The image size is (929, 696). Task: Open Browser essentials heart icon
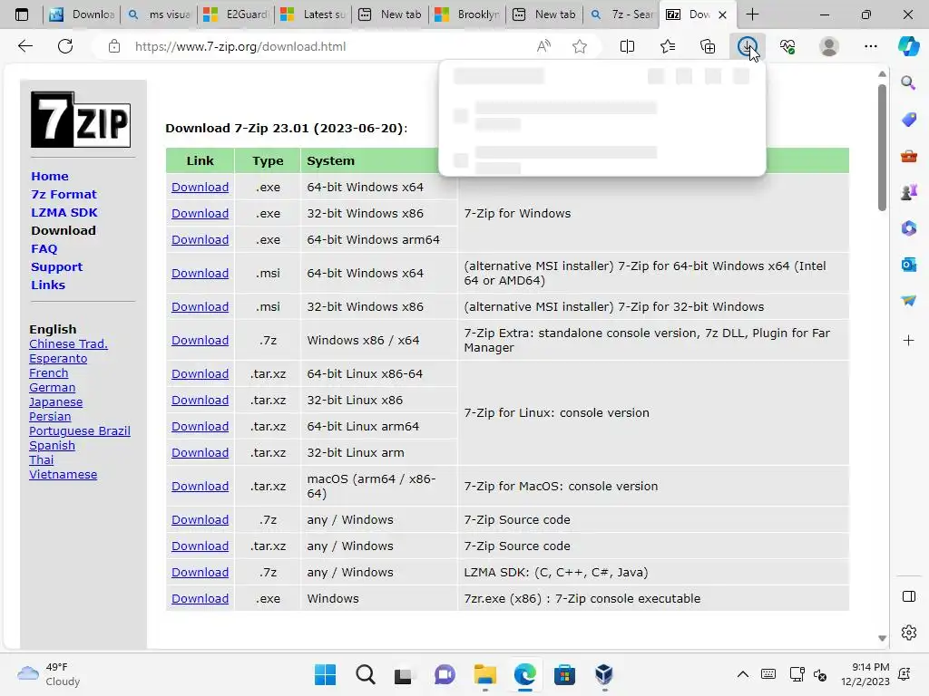pyautogui.click(x=787, y=46)
